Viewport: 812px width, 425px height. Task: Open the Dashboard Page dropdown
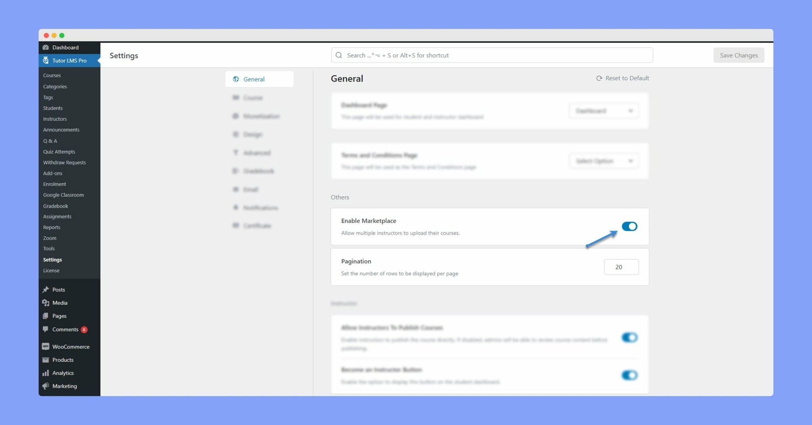click(603, 111)
